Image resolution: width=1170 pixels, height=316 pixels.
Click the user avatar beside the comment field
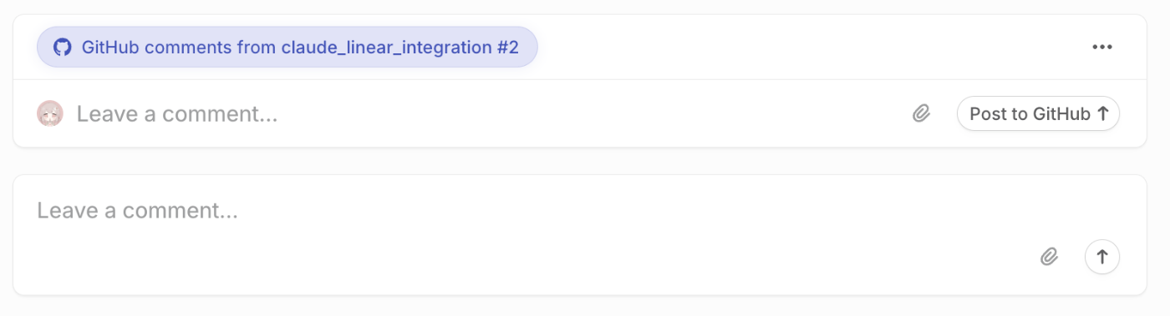click(x=50, y=113)
